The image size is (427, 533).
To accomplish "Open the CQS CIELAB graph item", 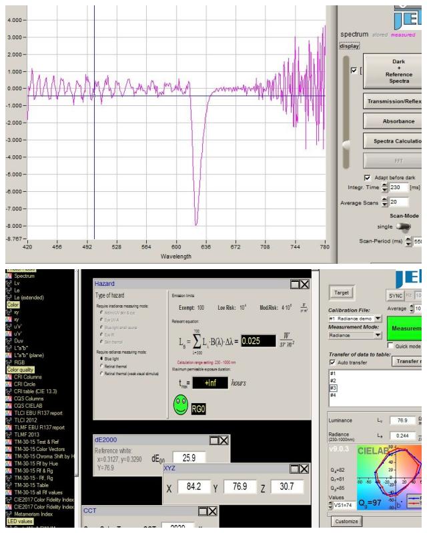I will (29, 406).
